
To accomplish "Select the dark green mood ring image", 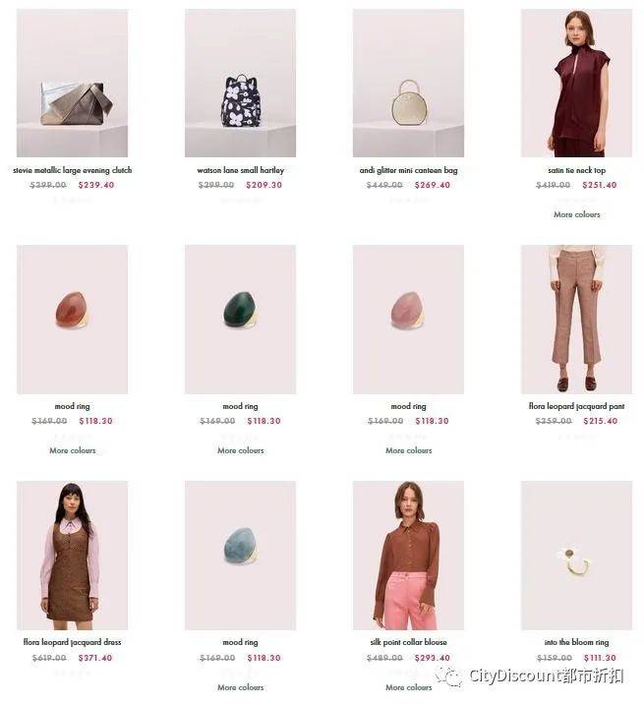I will 240,320.
